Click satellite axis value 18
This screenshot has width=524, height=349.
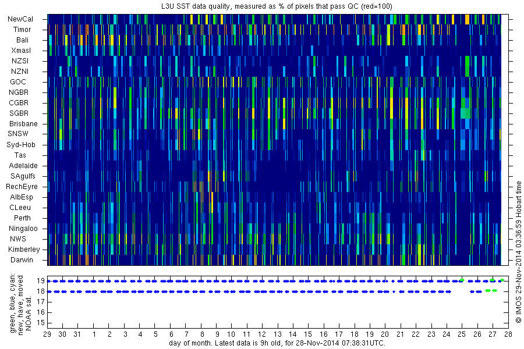point(40,291)
